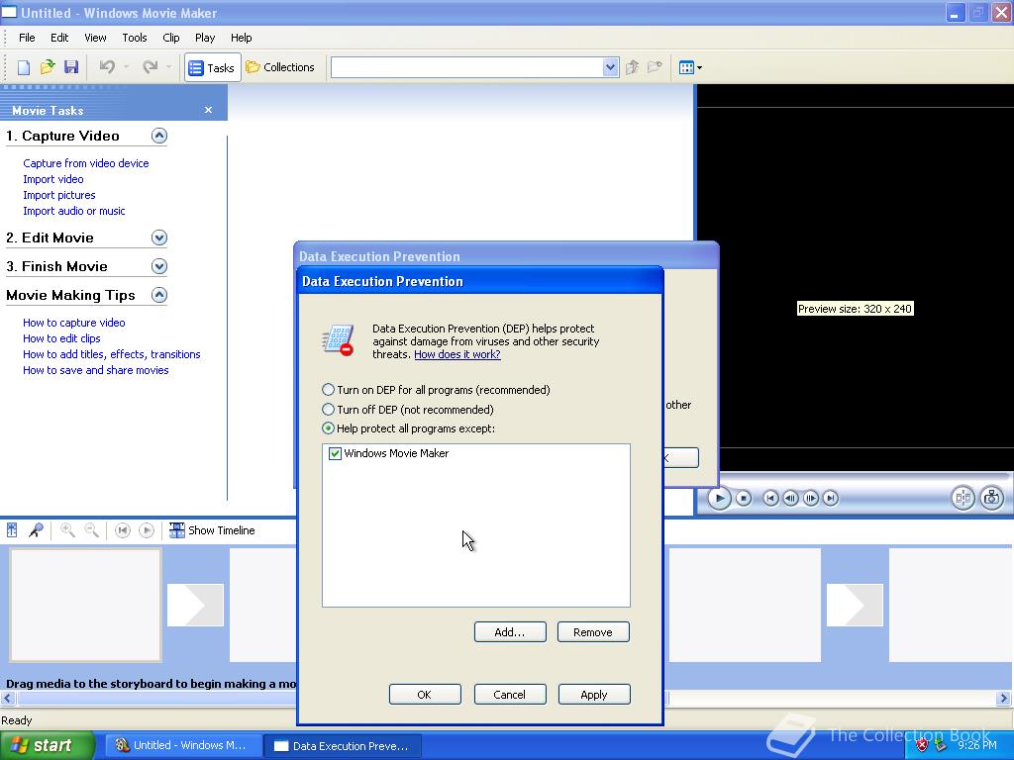Open How to edit clips tip
Image resolution: width=1014 pixels, height=760 pixels.
(61, 338)
